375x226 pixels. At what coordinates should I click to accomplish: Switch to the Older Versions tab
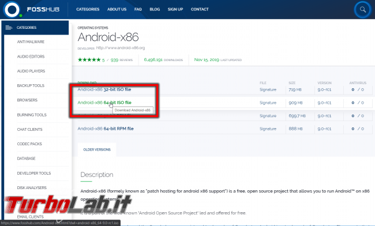[97, 149]
